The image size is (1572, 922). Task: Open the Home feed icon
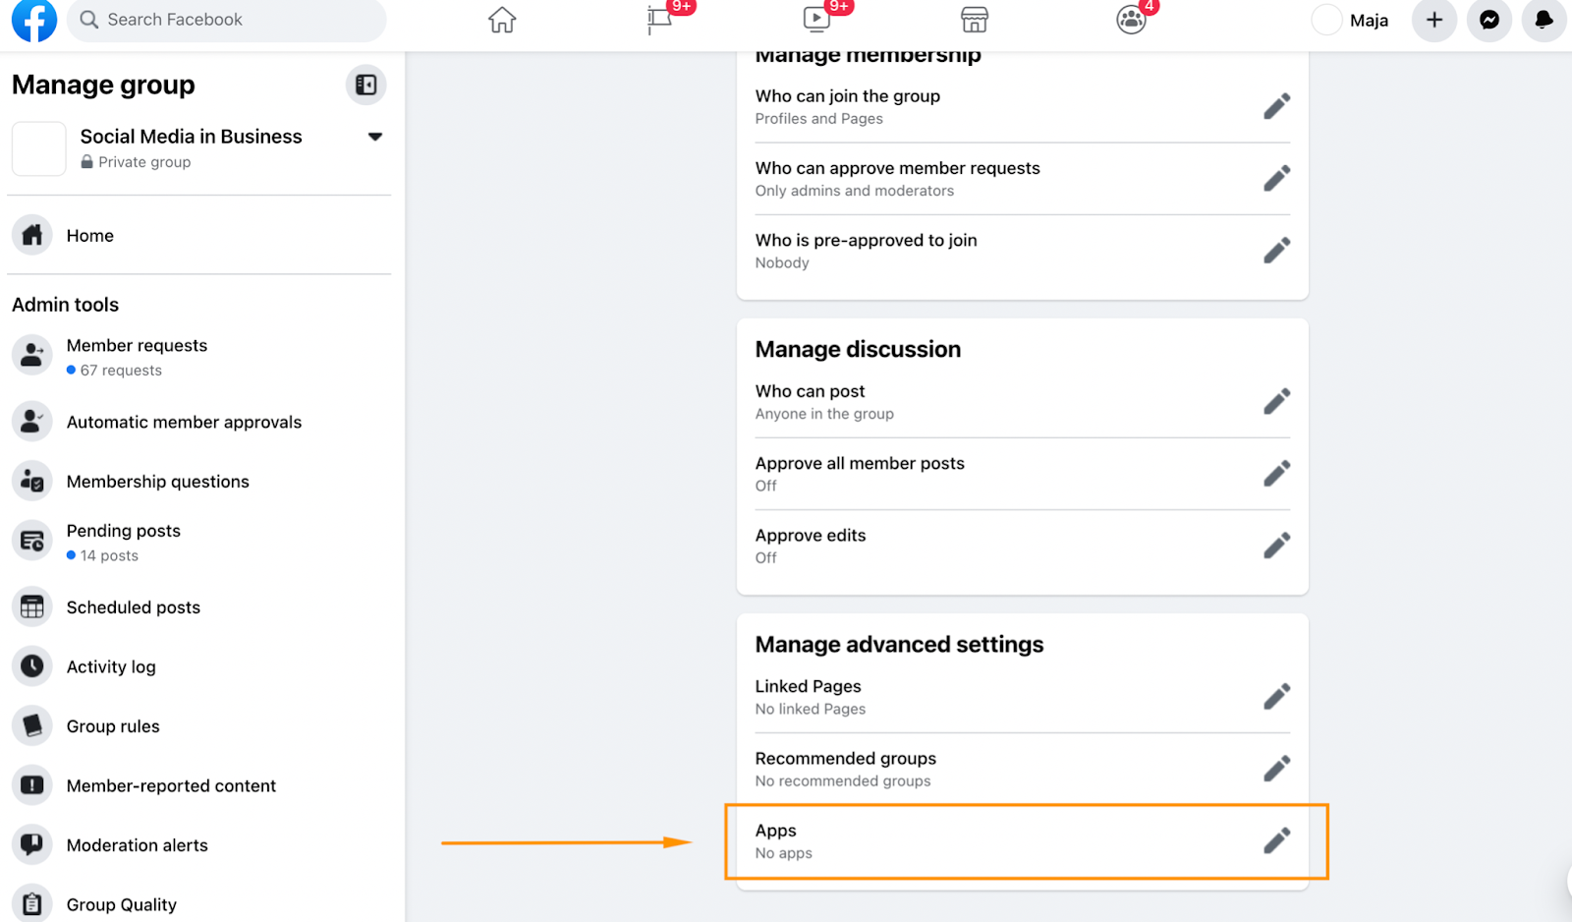pyautogui.click(x=502, y=20)
